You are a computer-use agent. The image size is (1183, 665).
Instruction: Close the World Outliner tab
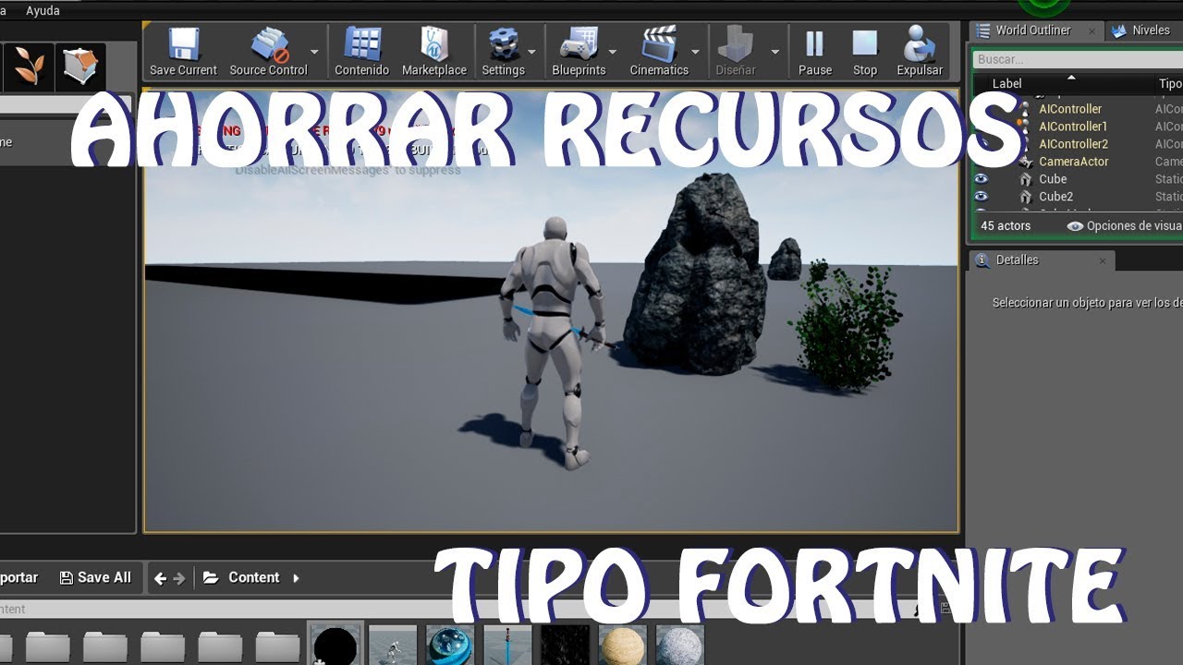point(1092,30)
